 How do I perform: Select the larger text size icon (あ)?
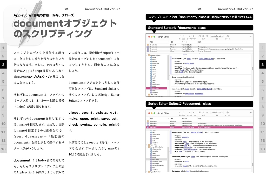[194, 36]
